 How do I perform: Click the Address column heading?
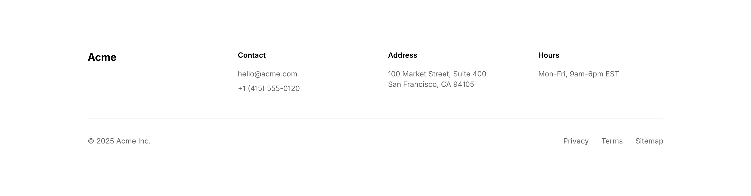402,55
